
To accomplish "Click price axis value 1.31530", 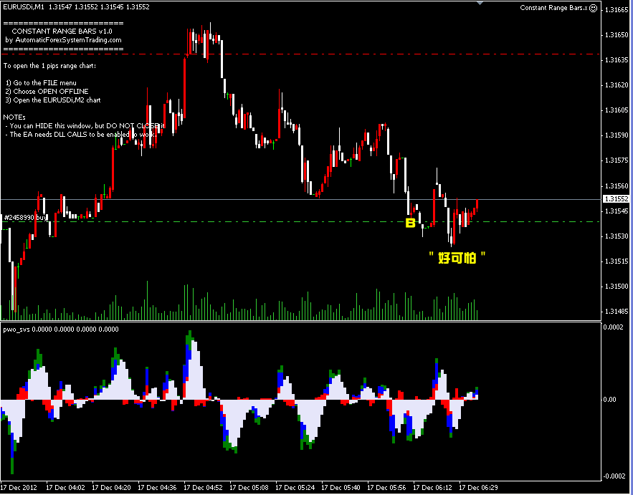I will [617, 236].
